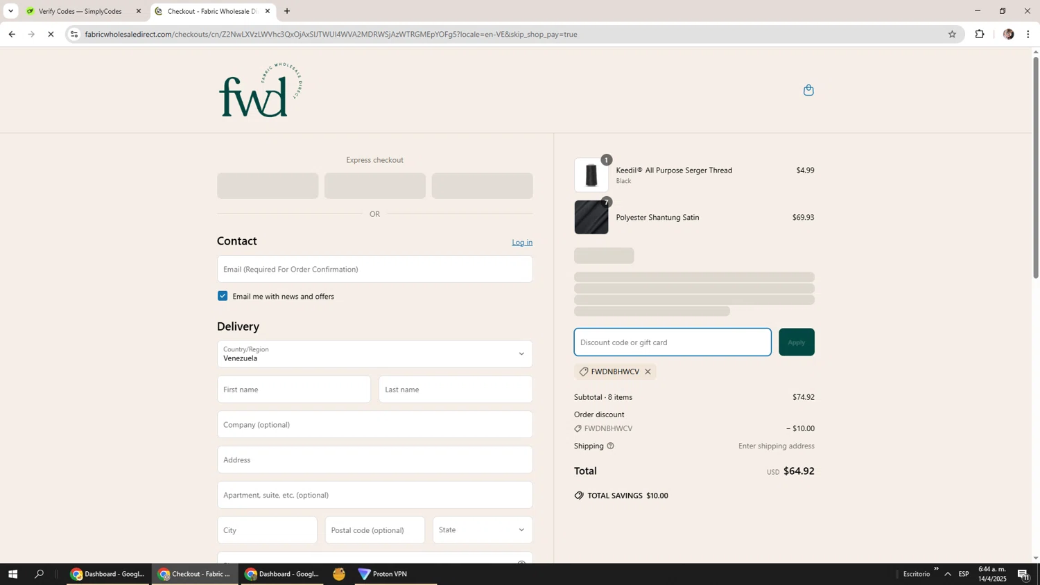Click the Email order confirmation field
The width and height of the screenshot is (1040, 585).
374,269
